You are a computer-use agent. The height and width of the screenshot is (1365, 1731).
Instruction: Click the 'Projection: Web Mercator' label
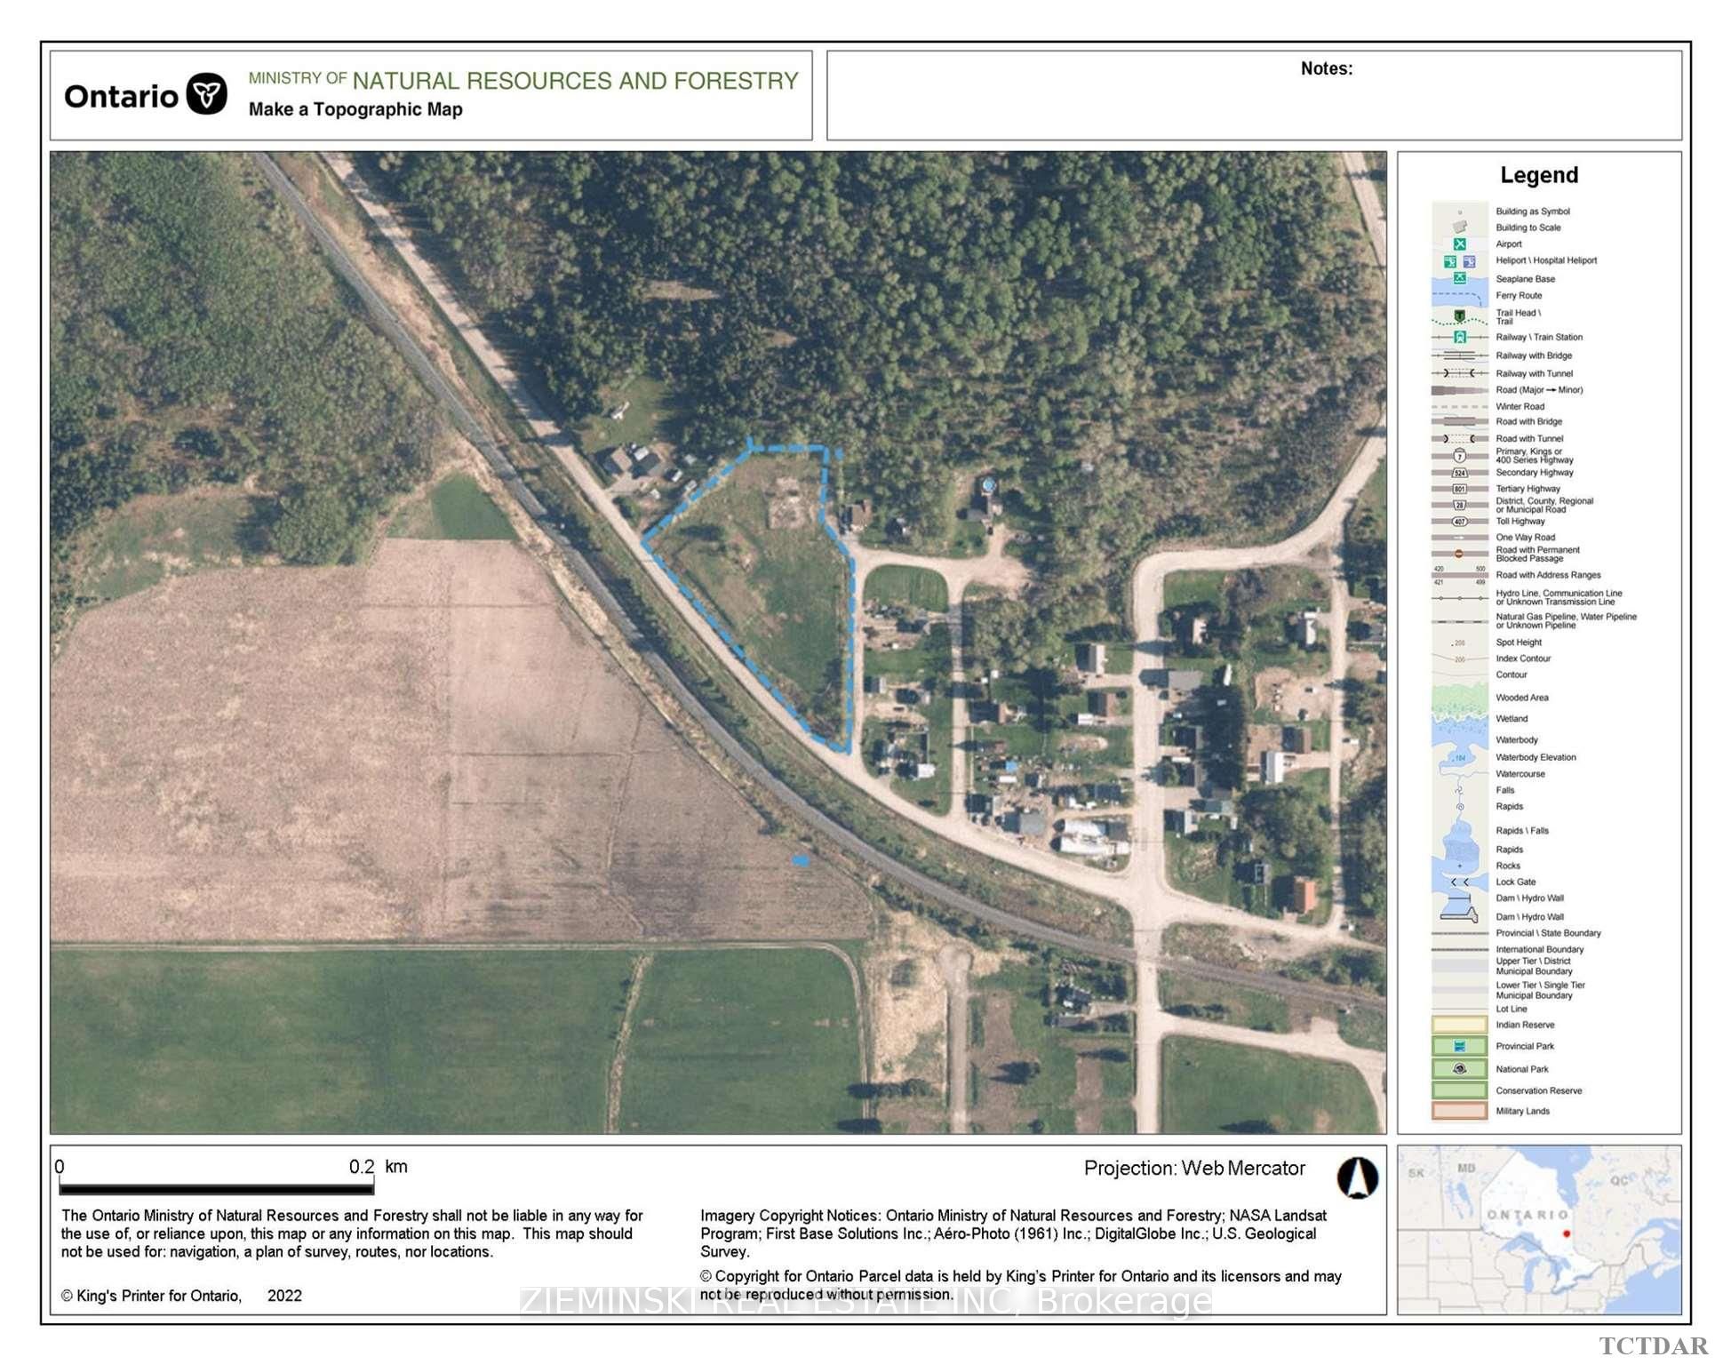click(x=1194, y=1169)
